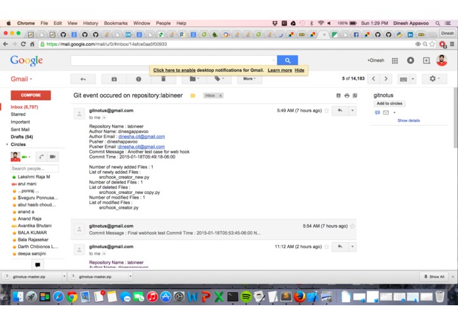Delete conversation with trash icon

pyautogui.click(x=163, y=79)
